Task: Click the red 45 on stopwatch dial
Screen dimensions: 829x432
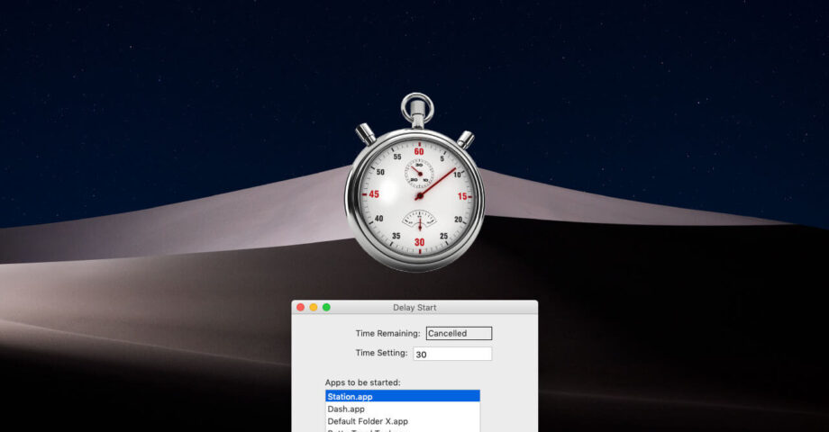Action: click(372, 194)
